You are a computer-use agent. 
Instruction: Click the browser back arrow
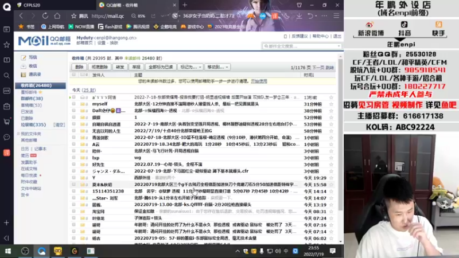(x=21, y=16)
